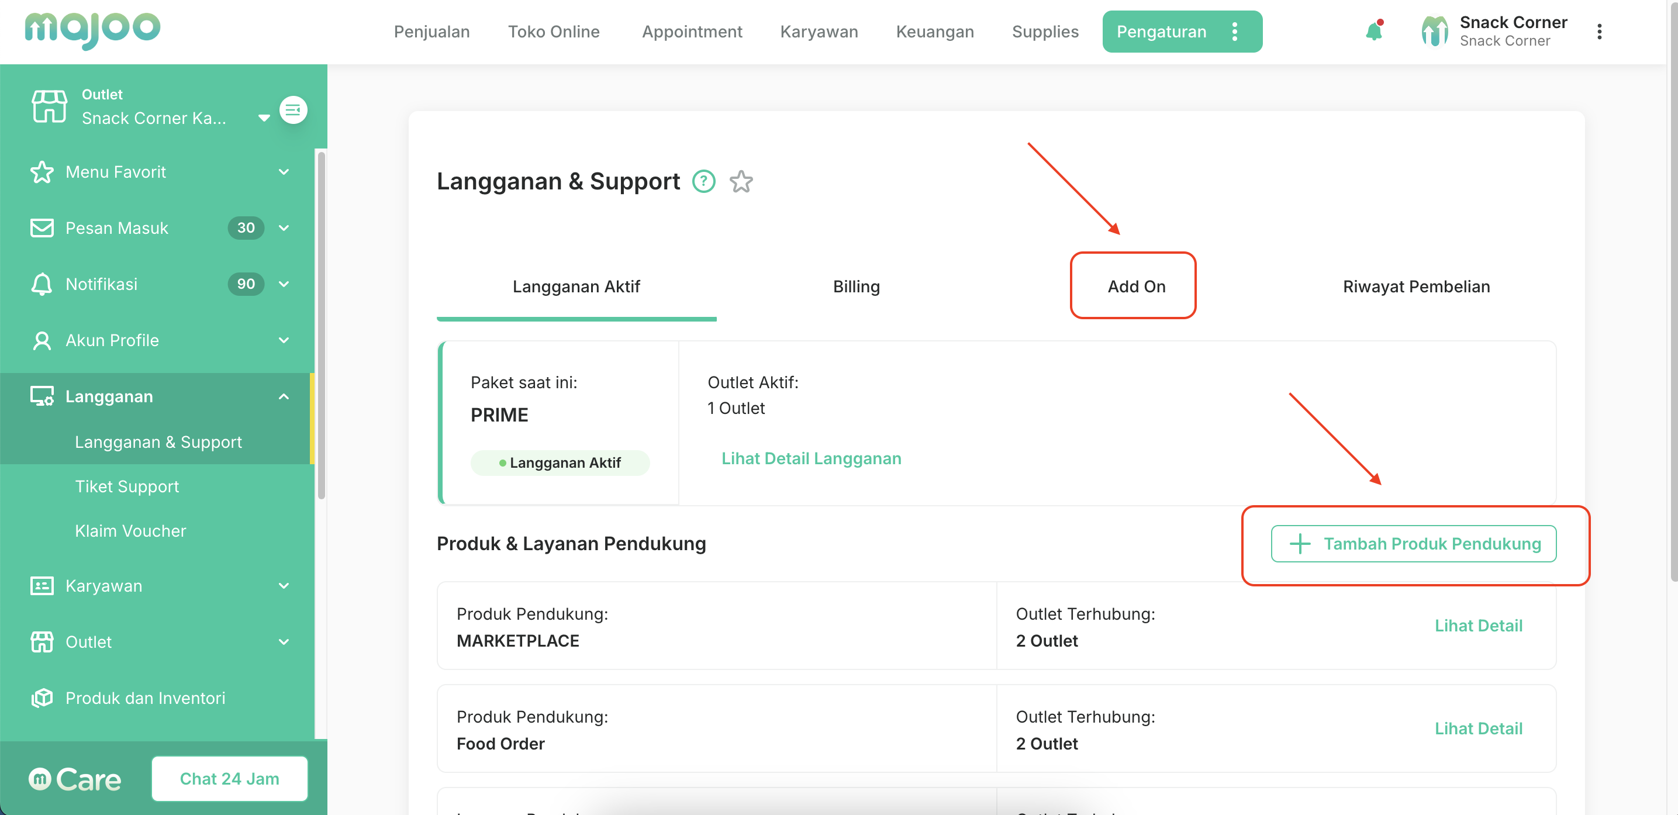This screenshot has height=815, width=1678.
Task: Collapse the sidebar with the round toggle icon
Action: tap(293, 109)
